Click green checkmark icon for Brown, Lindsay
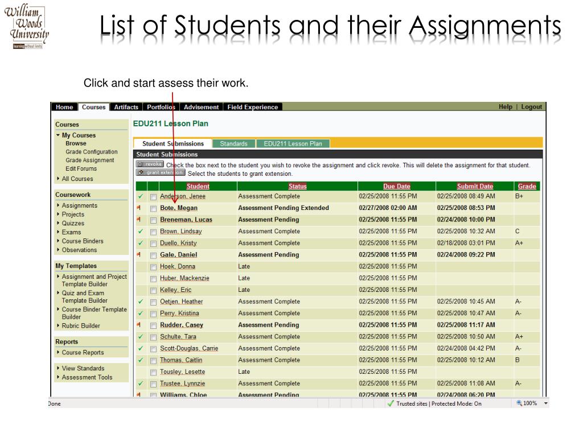583x437 pixels. [141, 232]
